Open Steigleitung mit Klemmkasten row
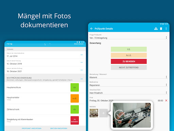 pos(45,120)
